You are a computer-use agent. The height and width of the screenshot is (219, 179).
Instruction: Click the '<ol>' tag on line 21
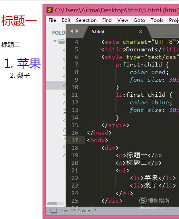[123, 170]
